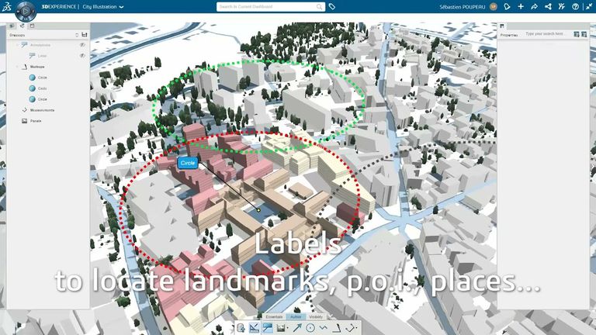Select the circle markup tool
Viewport: 596px width, 335px height.
point(310,328)
